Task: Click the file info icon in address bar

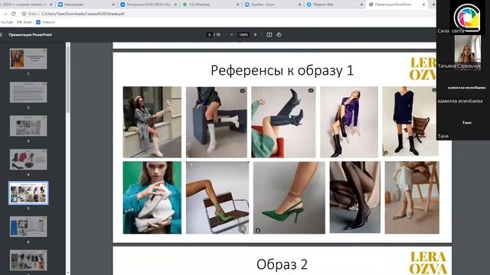Action: (24, 14)
